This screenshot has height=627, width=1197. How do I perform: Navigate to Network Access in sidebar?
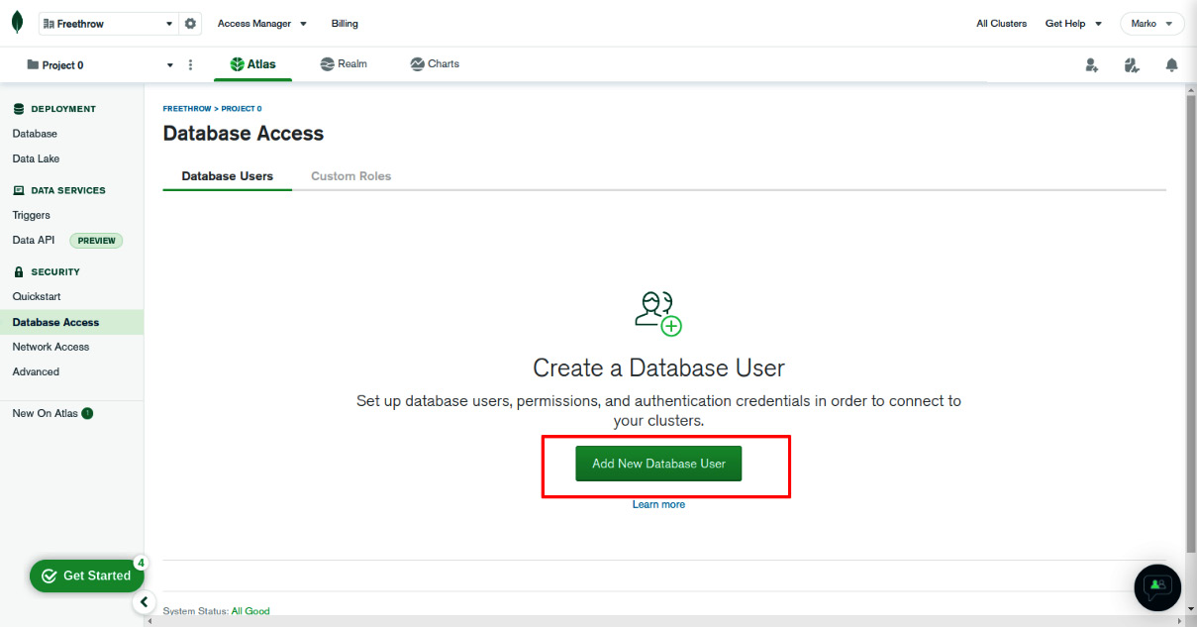pos(50,347)
